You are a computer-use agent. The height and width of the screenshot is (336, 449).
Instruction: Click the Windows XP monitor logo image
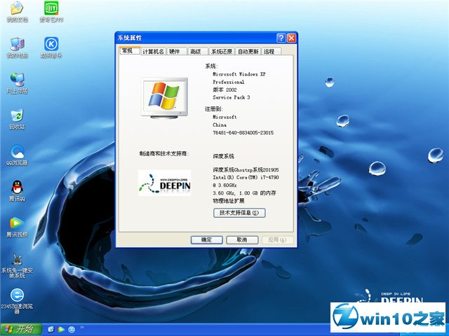(x=165, y=98)
